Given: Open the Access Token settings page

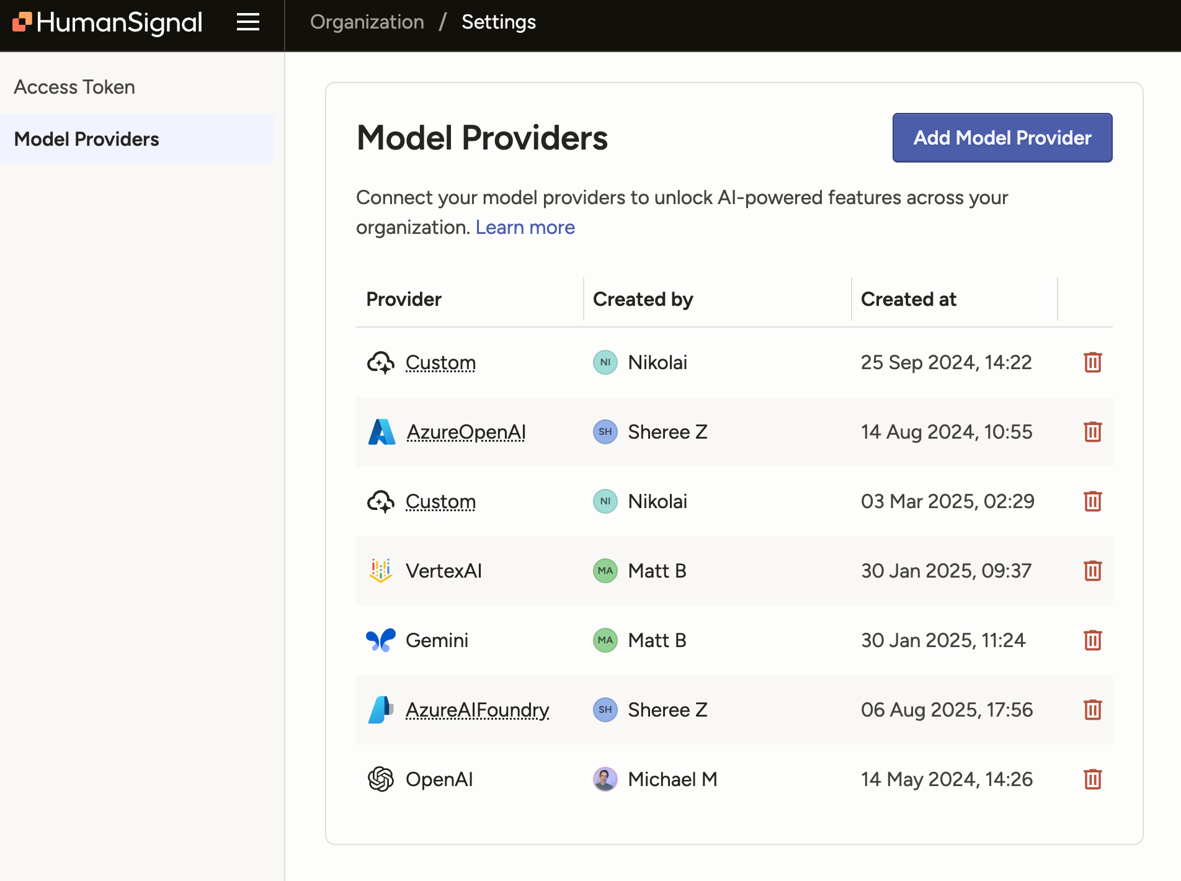Looking at the screenshot, I should [74, 87].
